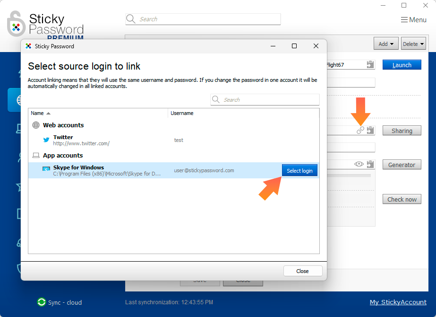Click the globe icon beside Web accounts
The width and height of the screenshot is (436, 317).
tap(36, 125)
